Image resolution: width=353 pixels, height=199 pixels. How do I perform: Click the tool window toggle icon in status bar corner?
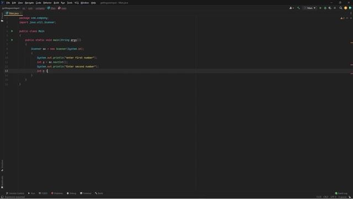(2, 197)
